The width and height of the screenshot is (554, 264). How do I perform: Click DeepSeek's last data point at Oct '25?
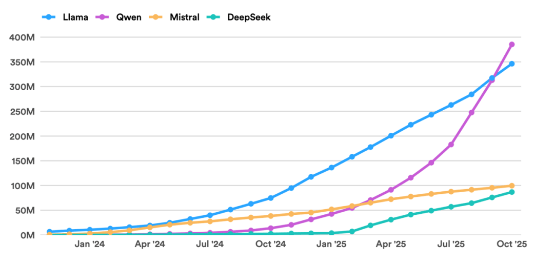point(511,192)
